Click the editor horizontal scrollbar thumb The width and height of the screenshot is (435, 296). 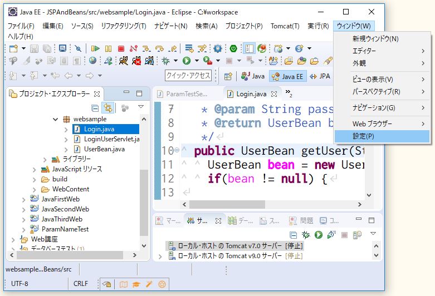click(x=227, y=205)
